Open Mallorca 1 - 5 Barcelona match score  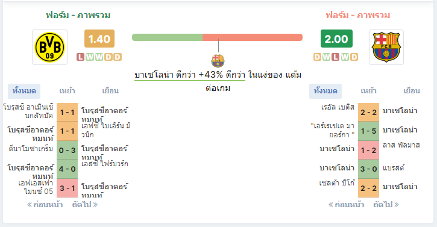[x=368, y=131]
